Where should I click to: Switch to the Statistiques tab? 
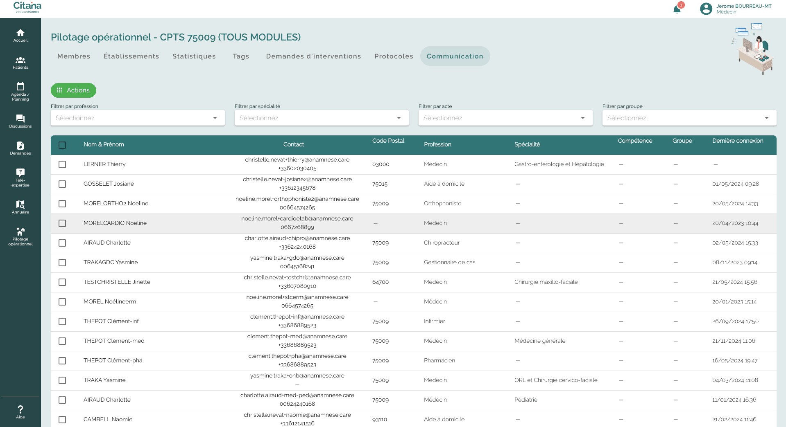(x=194, y=56)
